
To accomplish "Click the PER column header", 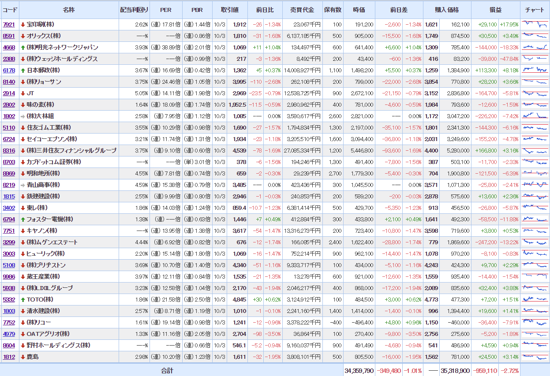I will point(166,10).
